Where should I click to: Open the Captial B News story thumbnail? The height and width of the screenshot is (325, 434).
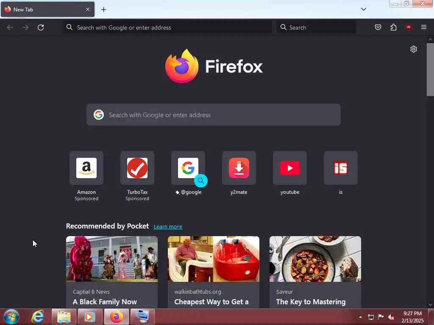point(112,259)
